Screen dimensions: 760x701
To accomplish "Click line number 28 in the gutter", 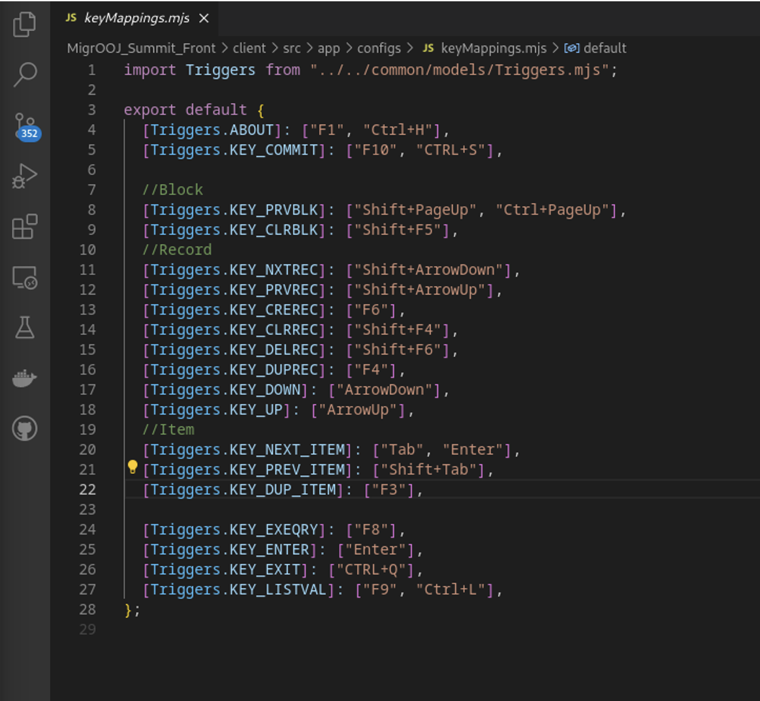I will click(x=87, y=610).
